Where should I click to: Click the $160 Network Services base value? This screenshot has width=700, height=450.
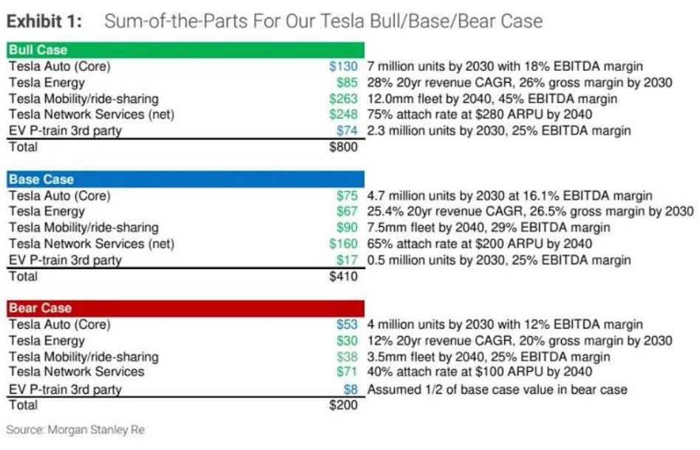tap(344, 244)
